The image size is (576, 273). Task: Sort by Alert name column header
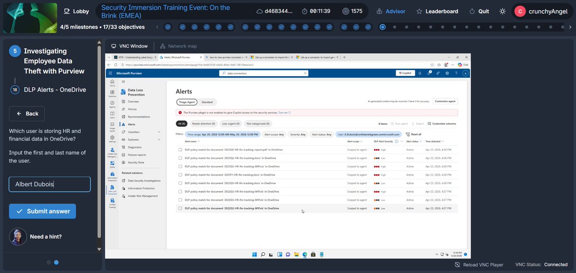click(192, 142)
